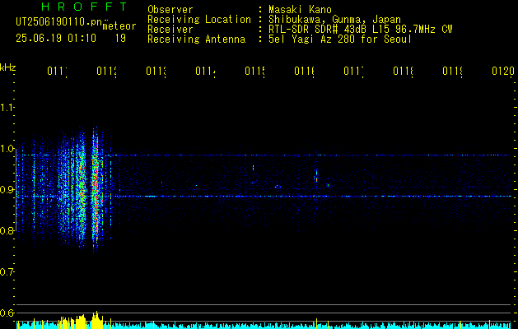Click the 0118 time marker
Screen dimensions: 518x329
pos(403,71)
